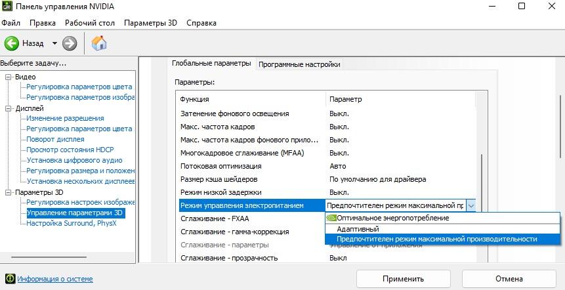Image resolution: width=565 pixels, height=290 pixels.
Task: Open Регулировка параметров изображения under Видео
Action: point(81,97)
